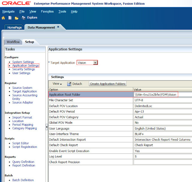This screenshot has height=182, width=192.
Task: Click the Open folder icon
Action: pyautogui.click(x=16, y=18)
